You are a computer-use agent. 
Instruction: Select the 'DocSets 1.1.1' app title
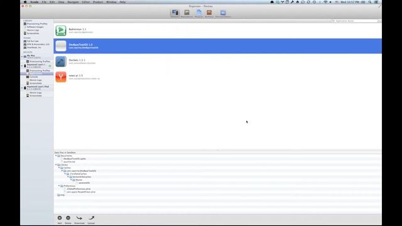pos(77,60)
